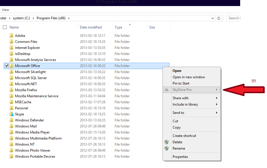Screen dimensions: 267x168
Task: Select Pin to Start in context menu
Action: [x=181, y=83]
